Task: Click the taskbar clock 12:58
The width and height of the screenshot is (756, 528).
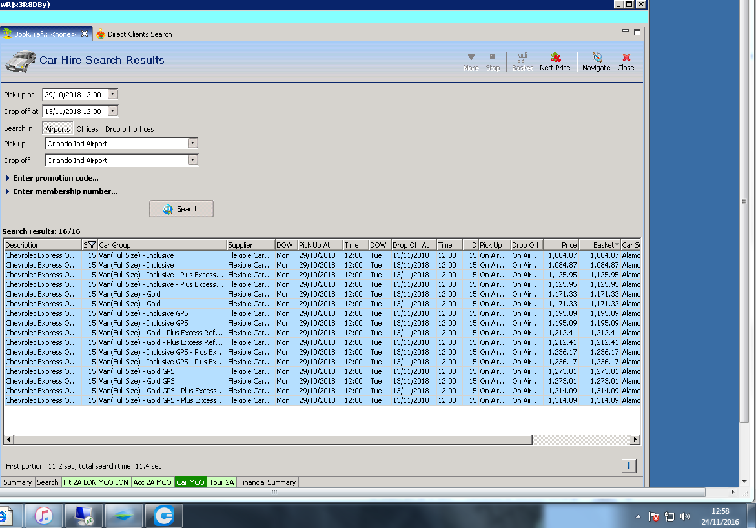Action: (720, 511)
